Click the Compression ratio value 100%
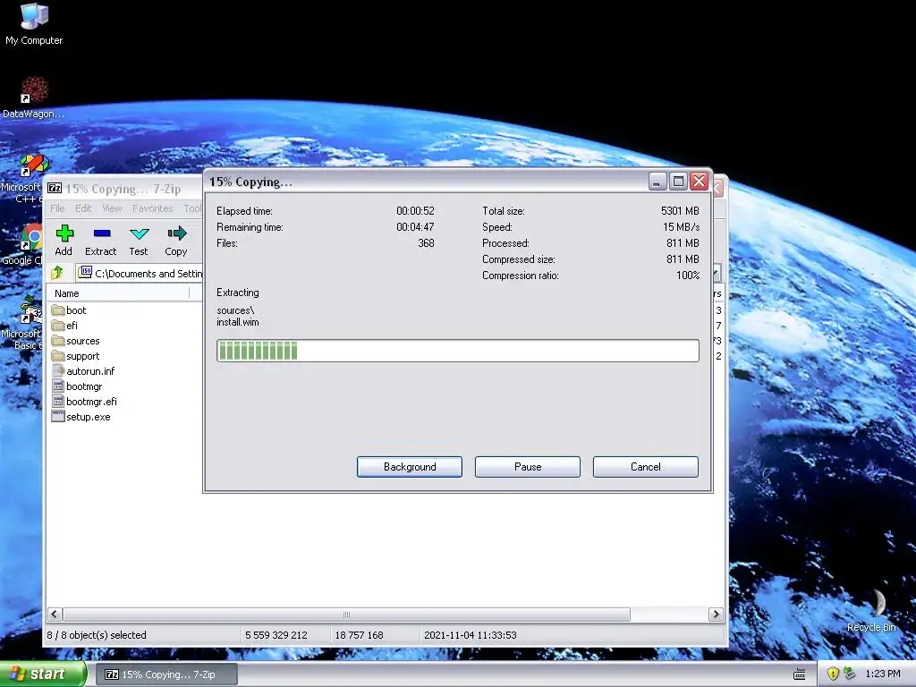916x687 pixels. [688, 276]
